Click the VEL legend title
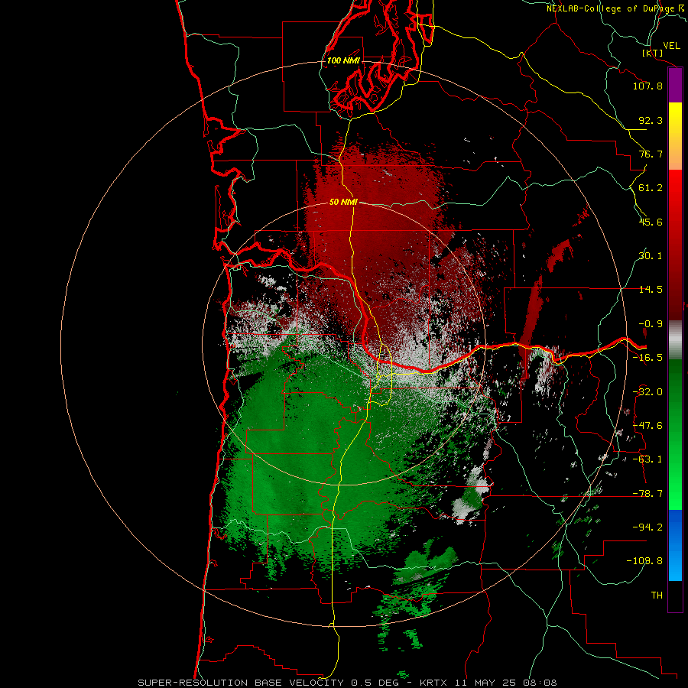The image size is (688, 688). coord(671,46)
